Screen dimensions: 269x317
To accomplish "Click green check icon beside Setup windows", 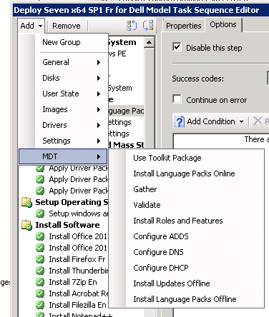I will tap(40, 213).
